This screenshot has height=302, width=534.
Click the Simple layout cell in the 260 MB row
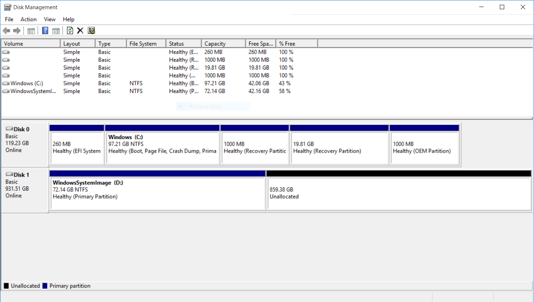72,52
